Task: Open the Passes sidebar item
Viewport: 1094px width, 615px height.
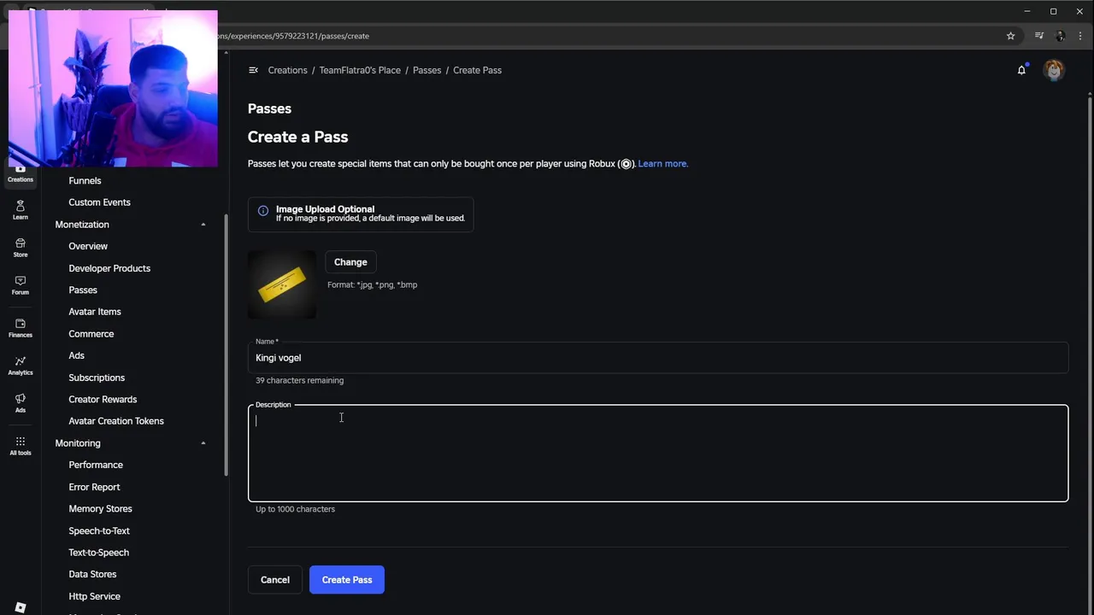Action: [x=83, y=290]
